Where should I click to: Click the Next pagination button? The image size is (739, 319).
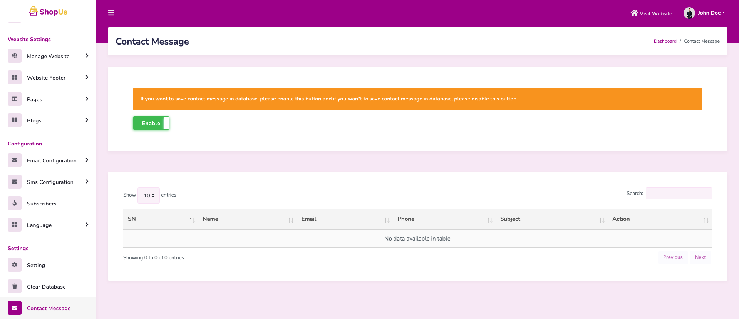(700, 257)
